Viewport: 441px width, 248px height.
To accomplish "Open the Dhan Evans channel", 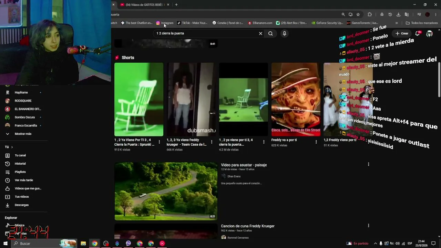I will [234, 176].
